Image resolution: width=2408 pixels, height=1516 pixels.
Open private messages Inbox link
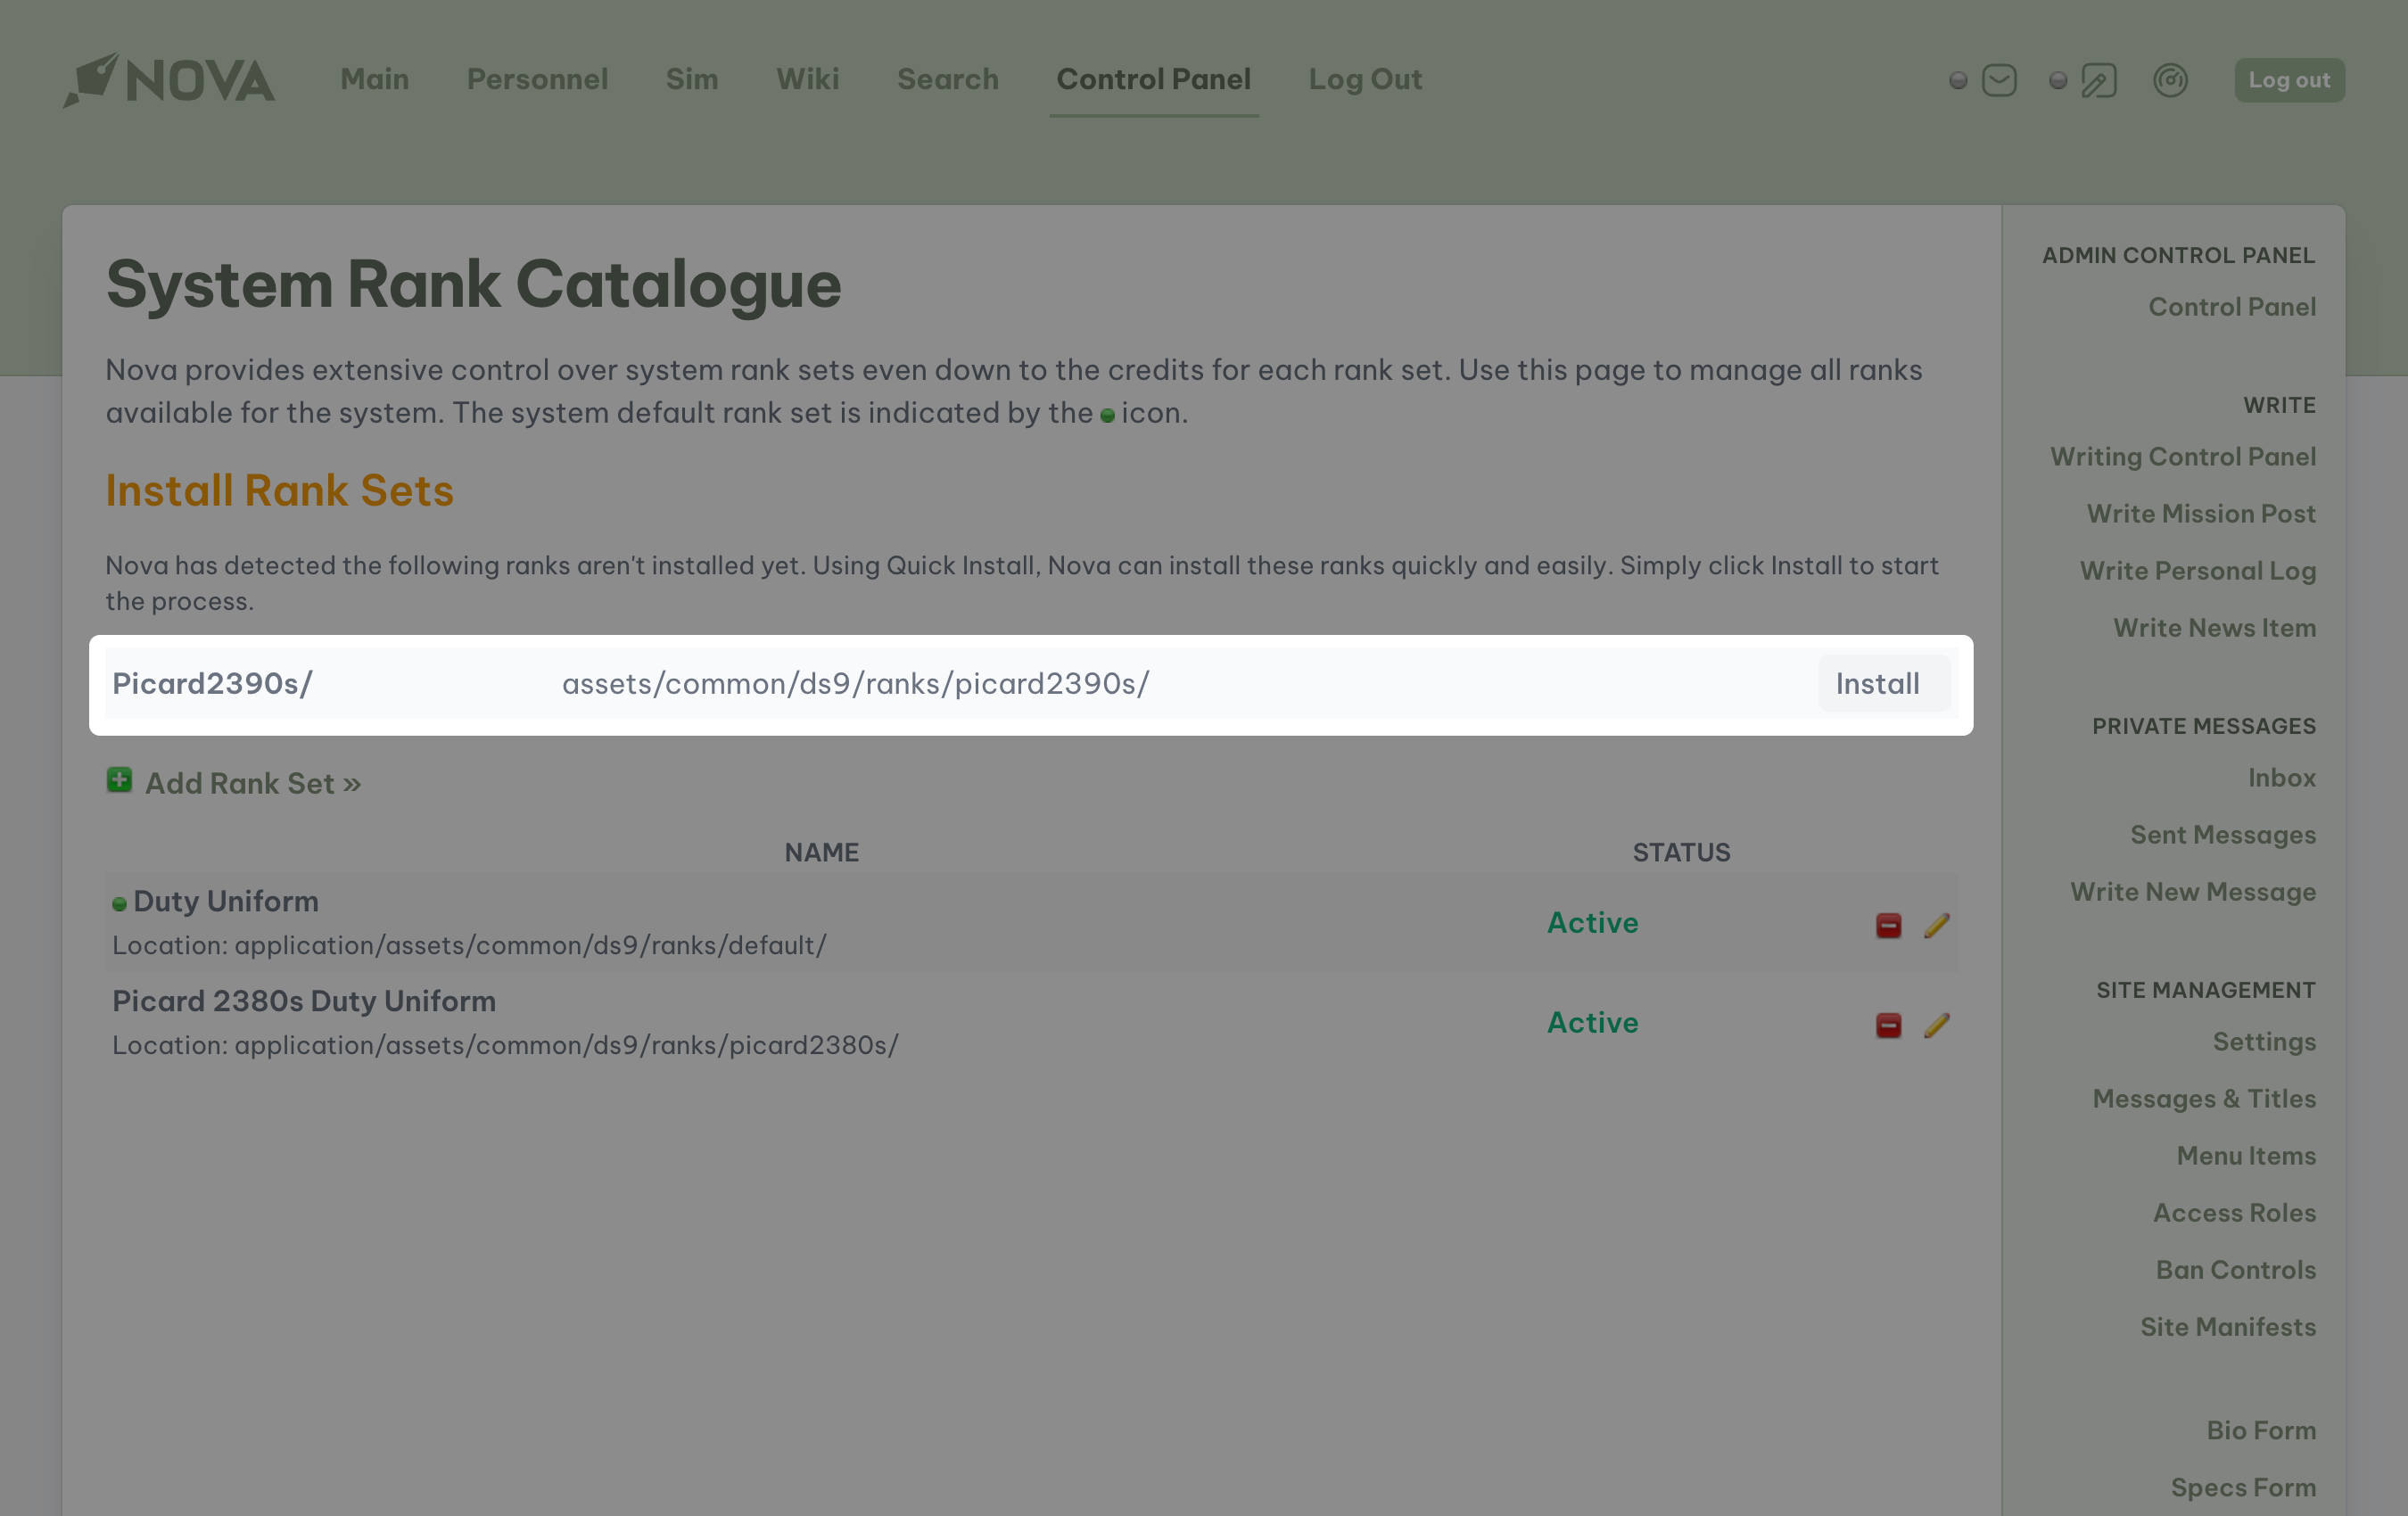pos(2281,777)
